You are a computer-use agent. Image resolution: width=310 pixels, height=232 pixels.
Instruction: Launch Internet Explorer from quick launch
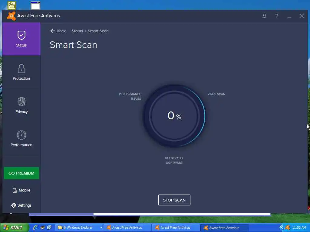[x=35, y=227]
